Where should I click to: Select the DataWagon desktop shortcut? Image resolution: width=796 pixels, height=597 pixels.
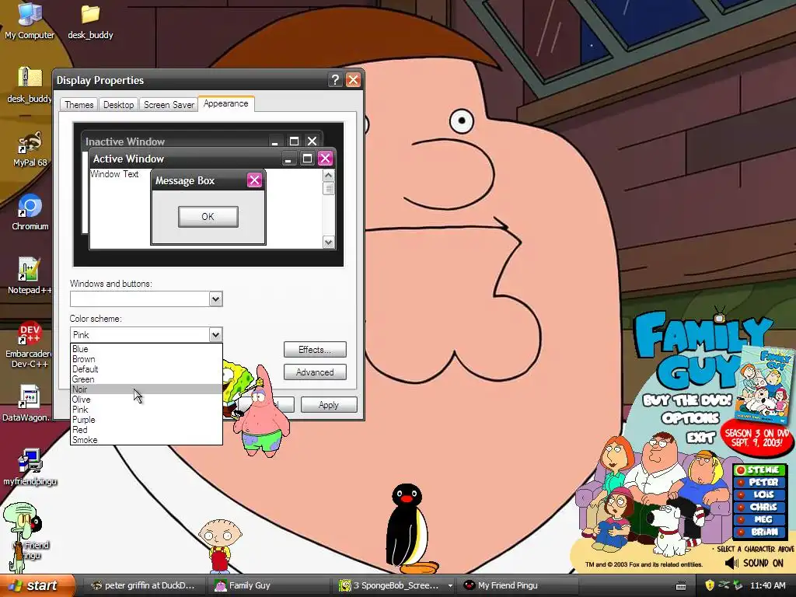click(29, 403)
